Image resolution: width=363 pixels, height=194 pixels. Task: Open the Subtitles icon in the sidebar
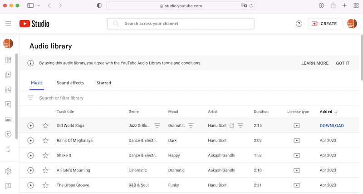(x=8, y=119)
